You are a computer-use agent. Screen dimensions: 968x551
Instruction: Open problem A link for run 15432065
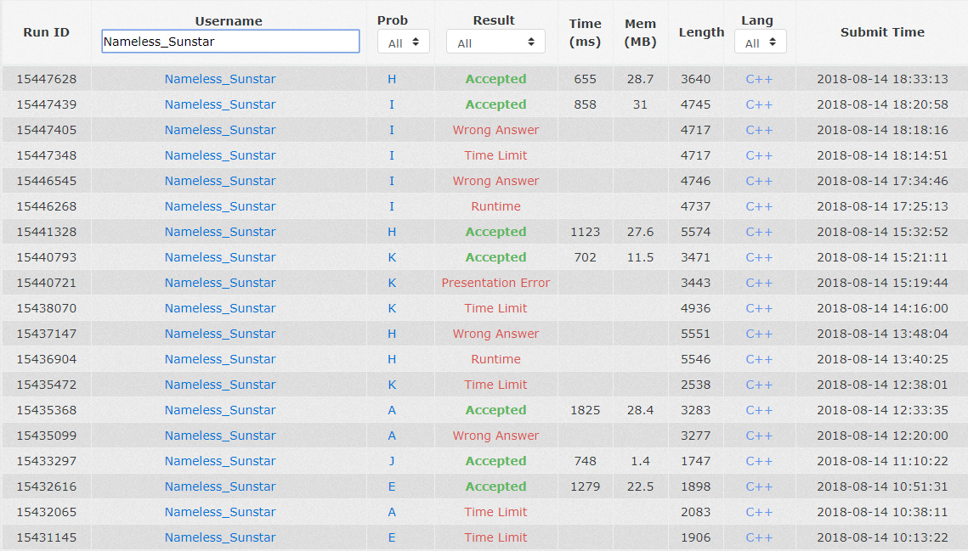tap(392, 512)
